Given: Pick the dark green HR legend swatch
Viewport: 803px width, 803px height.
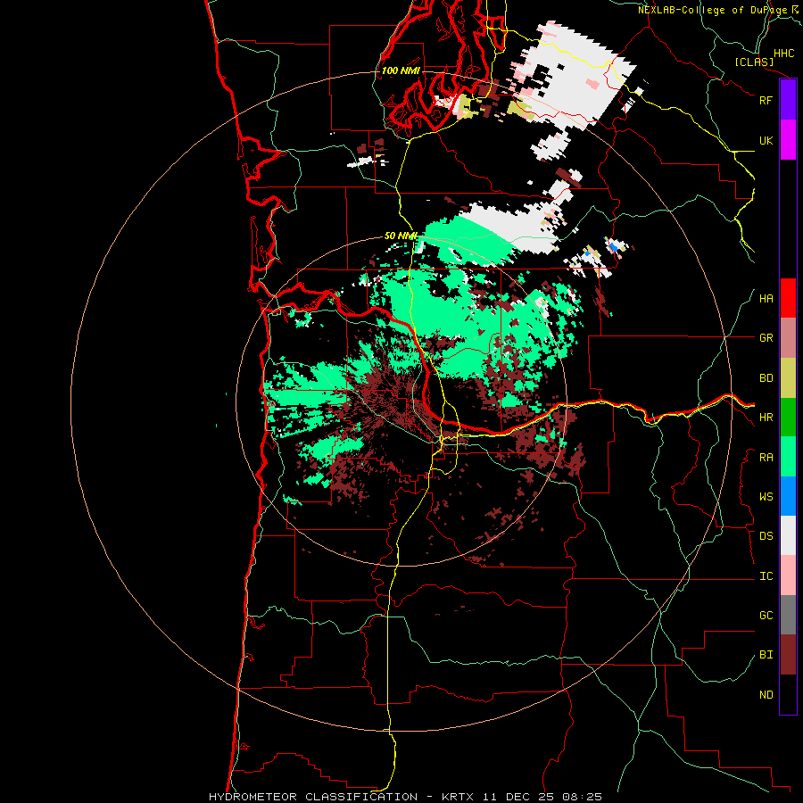Looking at the screenshot, I should point(788,418).
